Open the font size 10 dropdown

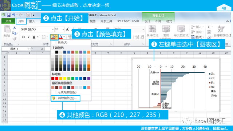[63, 29]
